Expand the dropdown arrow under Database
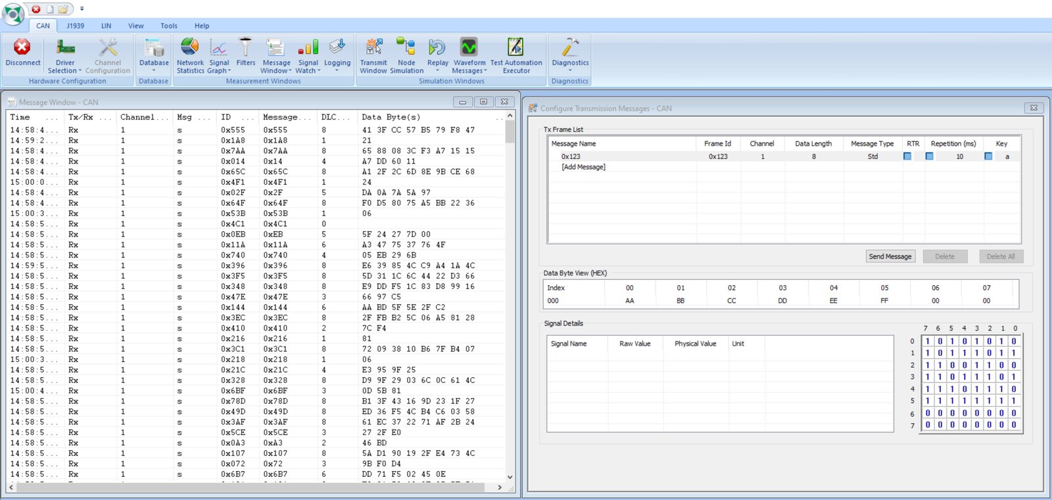Image resolution: width=1052 pixels, height=500 pixels. 154,71
